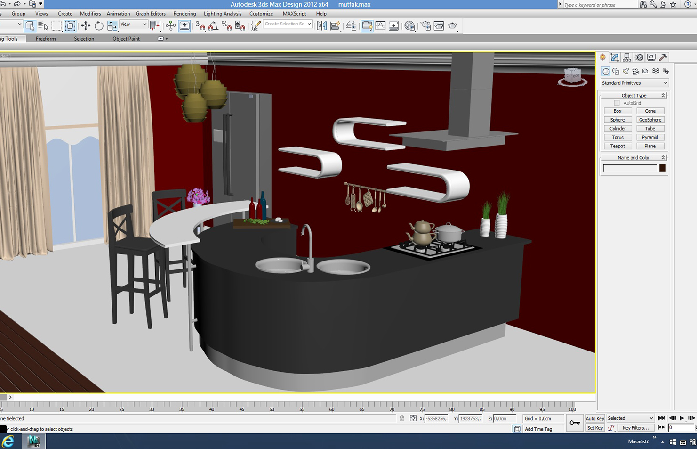697x449 pixels.
Task: Toggle Graphite Modeling Tools ribbon
Action: pyautogui.click(x=367, y=25)
